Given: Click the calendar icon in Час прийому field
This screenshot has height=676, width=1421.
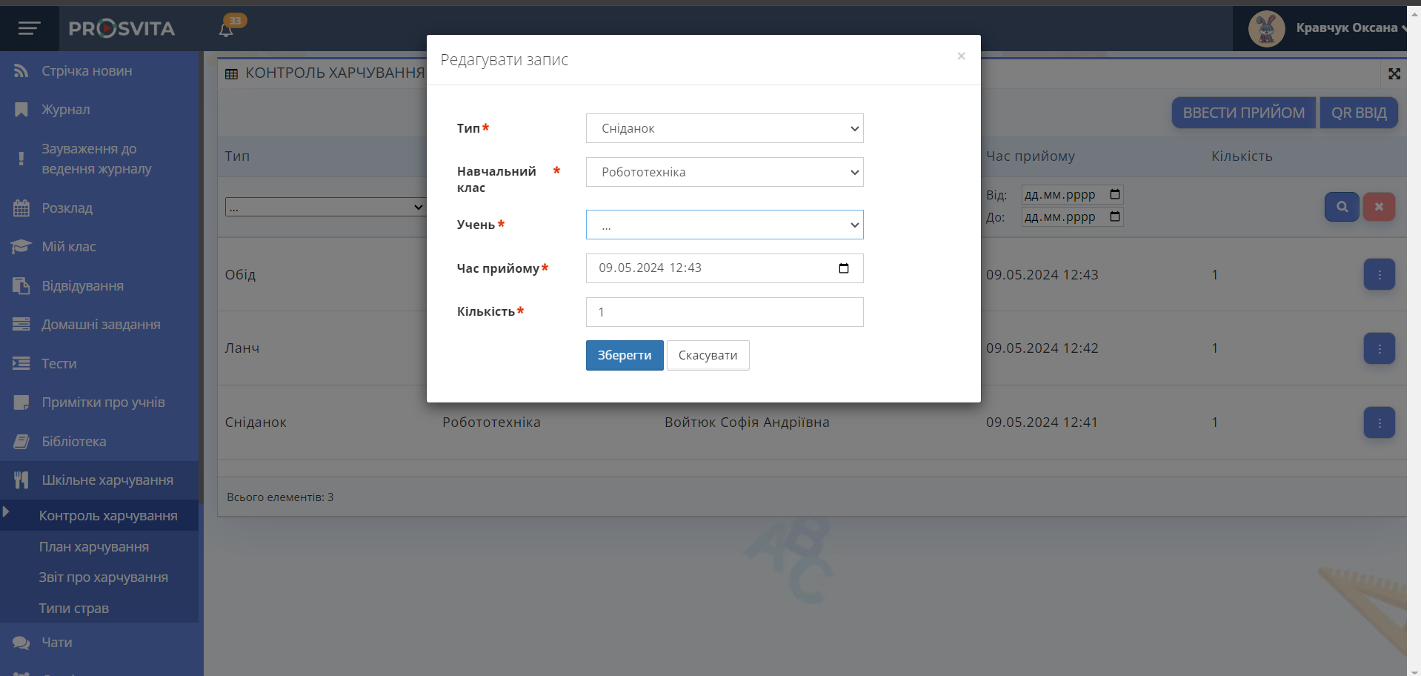Looking at the screenshot, I should coord(843,268).
